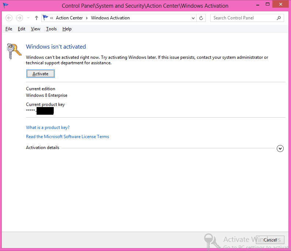Open address bar history dropdown
The width and height of the screenshot is (291, 251).
(193, 18)
